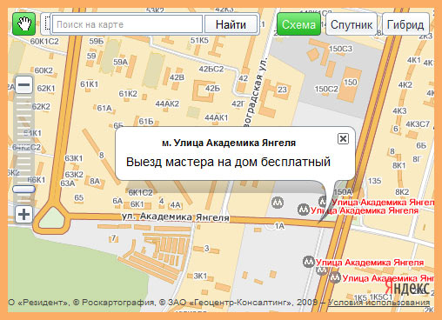Image resolution: width=442 pixels, height=320 pixels.
Task: Click the balloon title 'м. Улица Академика Янгеля'
Action: coord(229,143)
